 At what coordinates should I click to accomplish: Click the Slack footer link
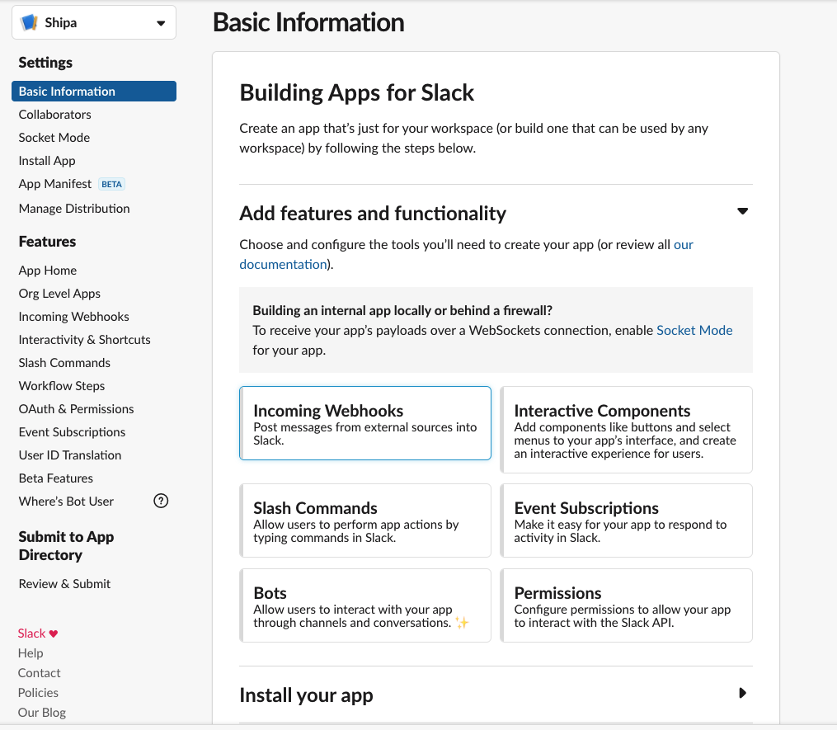pos(32,633)
